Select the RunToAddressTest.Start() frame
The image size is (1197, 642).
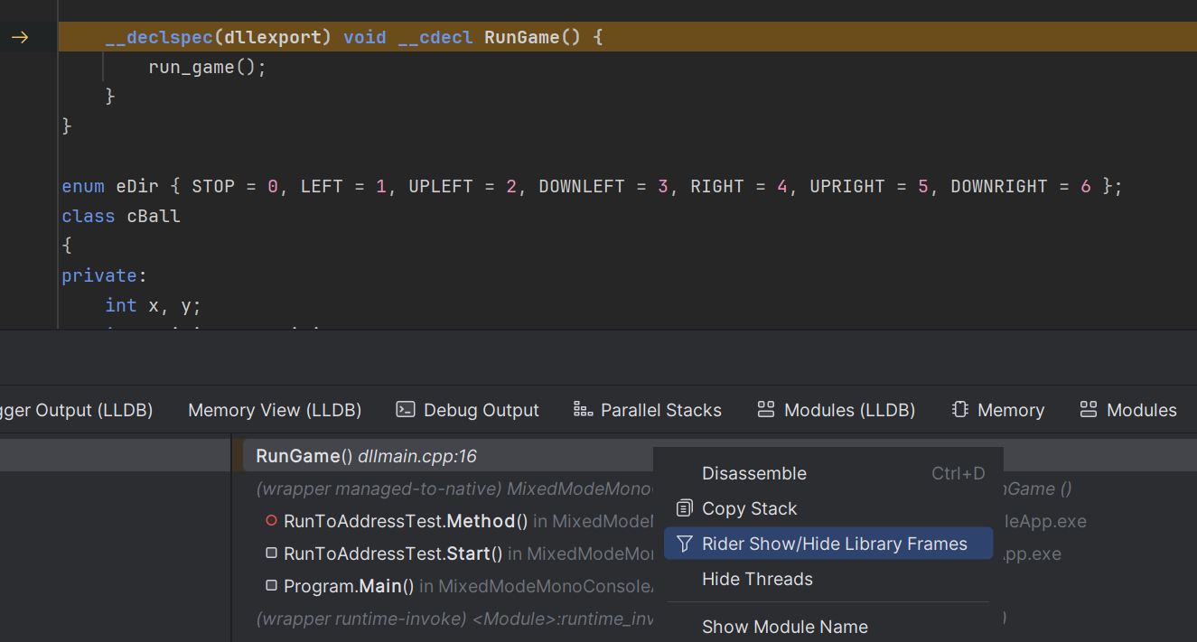[x=393, y=553]
